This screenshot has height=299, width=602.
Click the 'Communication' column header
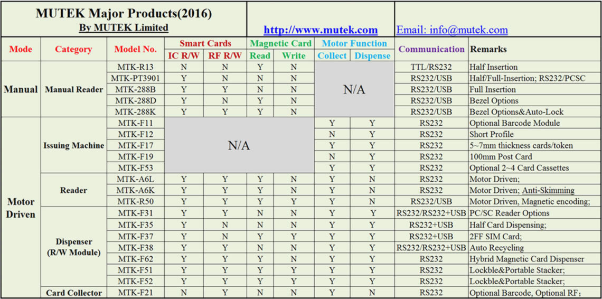click(x=431, y=49)
